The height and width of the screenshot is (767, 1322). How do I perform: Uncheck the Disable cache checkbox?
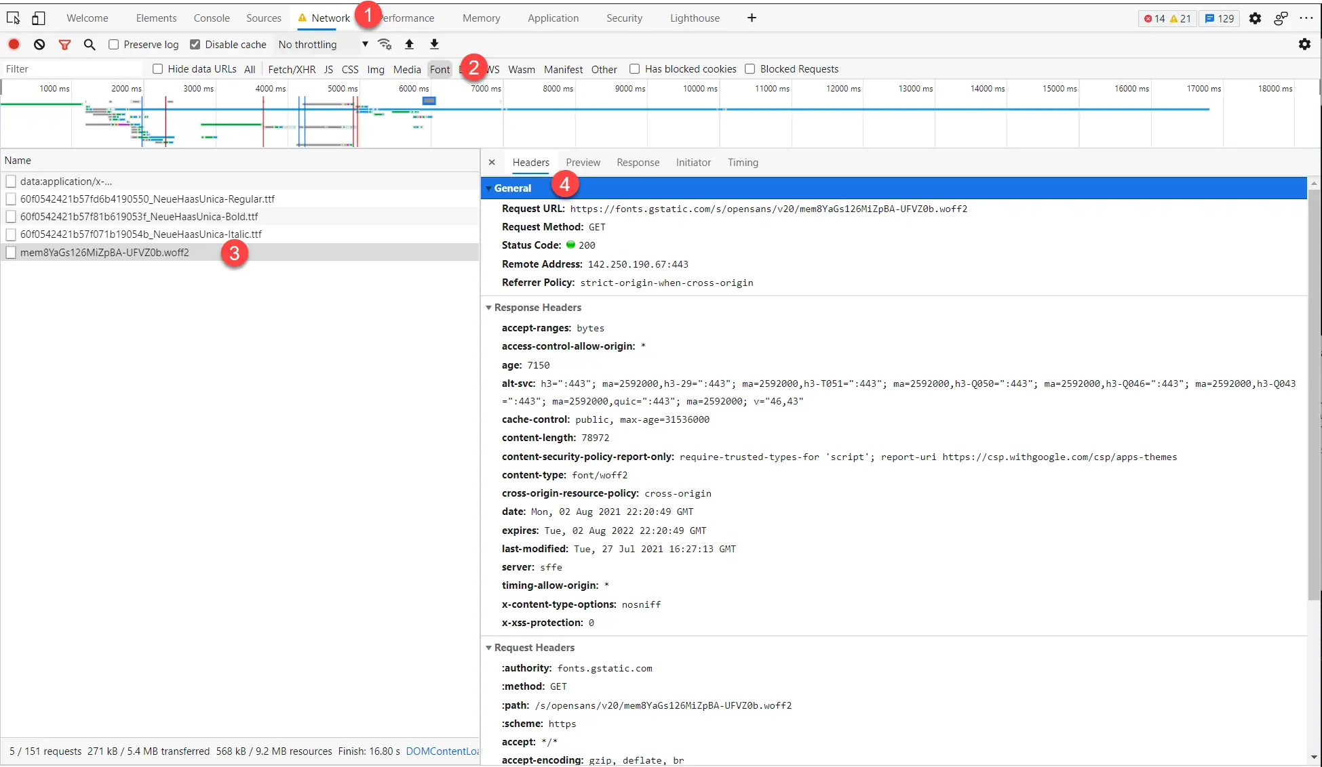pyautogui.click(x=195, y=45)
